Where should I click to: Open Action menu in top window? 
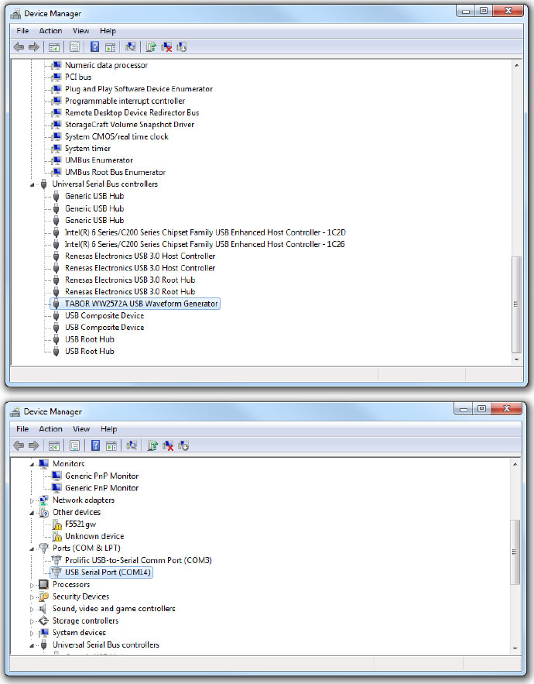click(x=51, y=31)
